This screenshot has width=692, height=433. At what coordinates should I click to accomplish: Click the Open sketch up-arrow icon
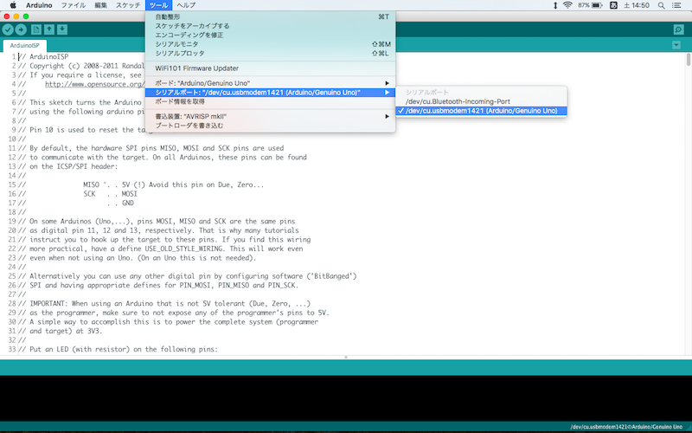pos(49,29)
